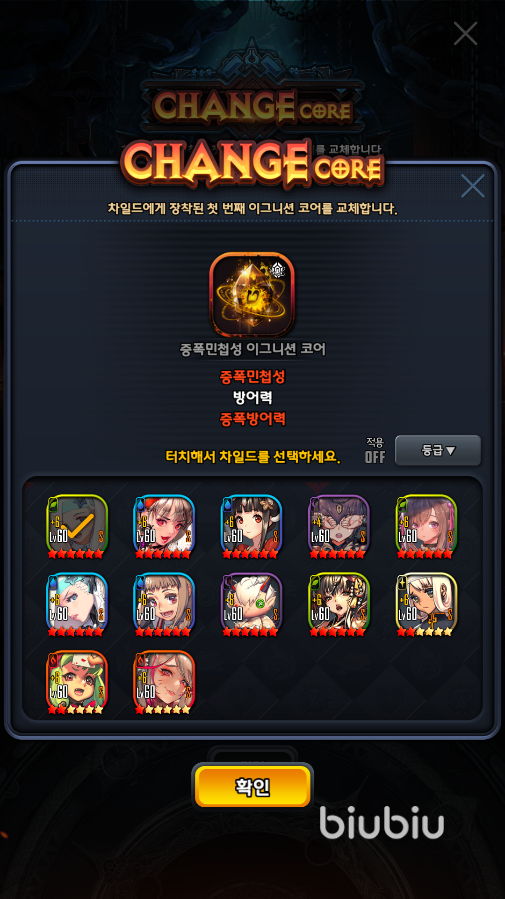Pick the ornate gold-headdress wood child
Viewport: 505px width, 899px height.
tap(339, 604)
